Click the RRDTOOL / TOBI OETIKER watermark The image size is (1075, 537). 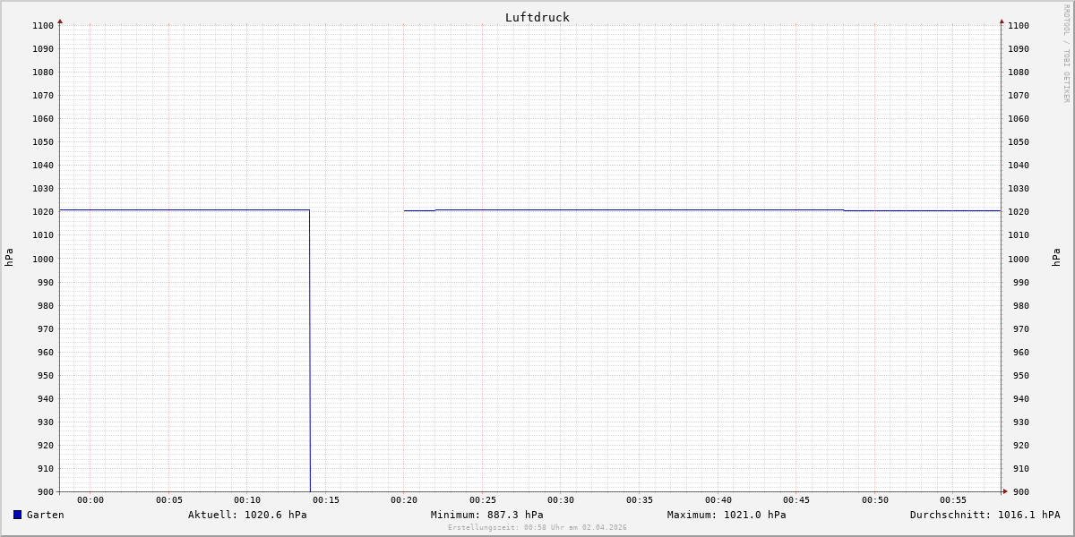(x=1066, y=54)
